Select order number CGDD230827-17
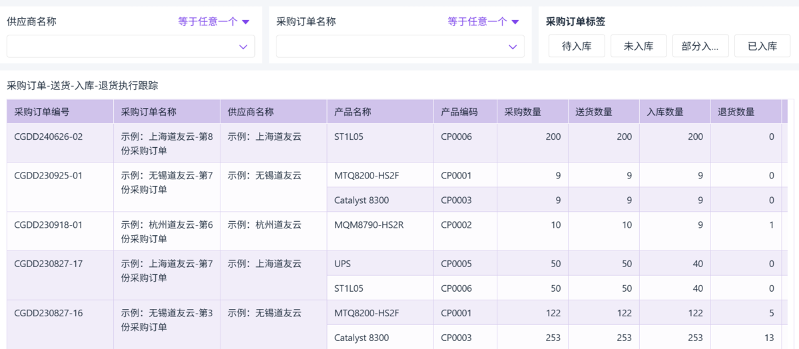Screen dimensions: 799x349 [49, 264]
